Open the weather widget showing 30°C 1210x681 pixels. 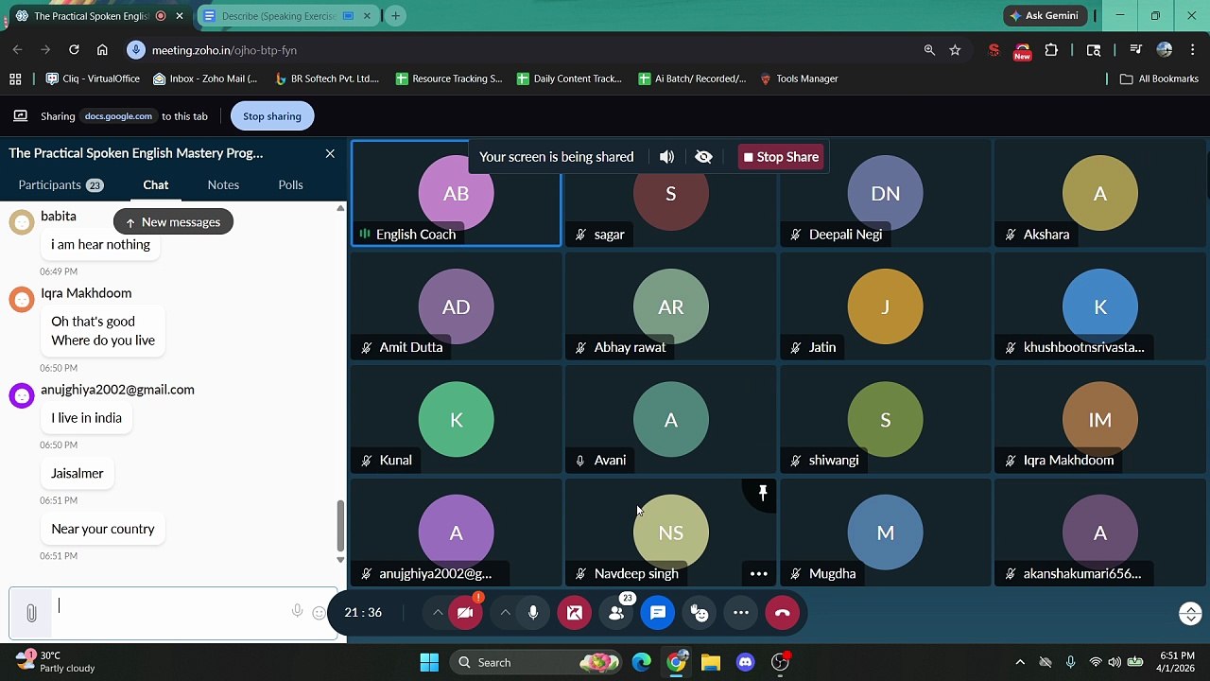55,662
